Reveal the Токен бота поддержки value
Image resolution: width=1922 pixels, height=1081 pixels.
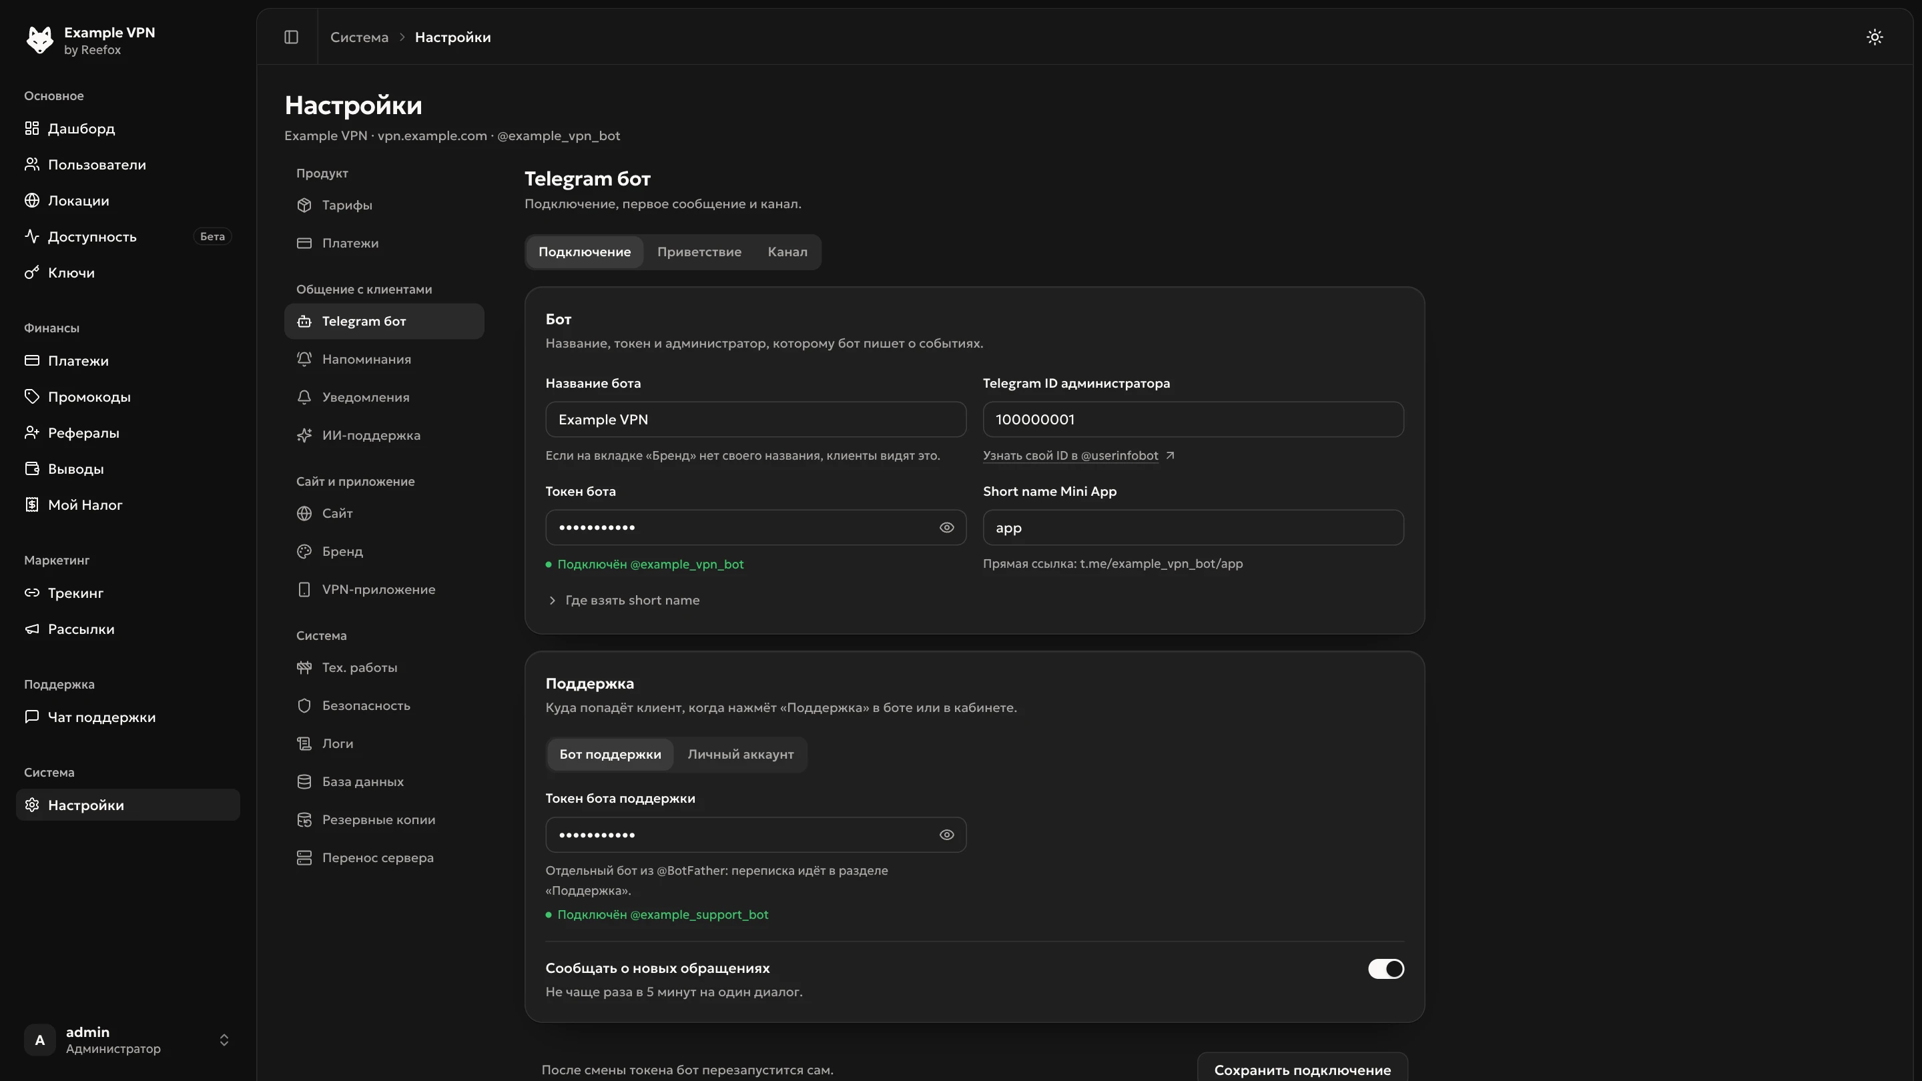click(x=946, y=835)
